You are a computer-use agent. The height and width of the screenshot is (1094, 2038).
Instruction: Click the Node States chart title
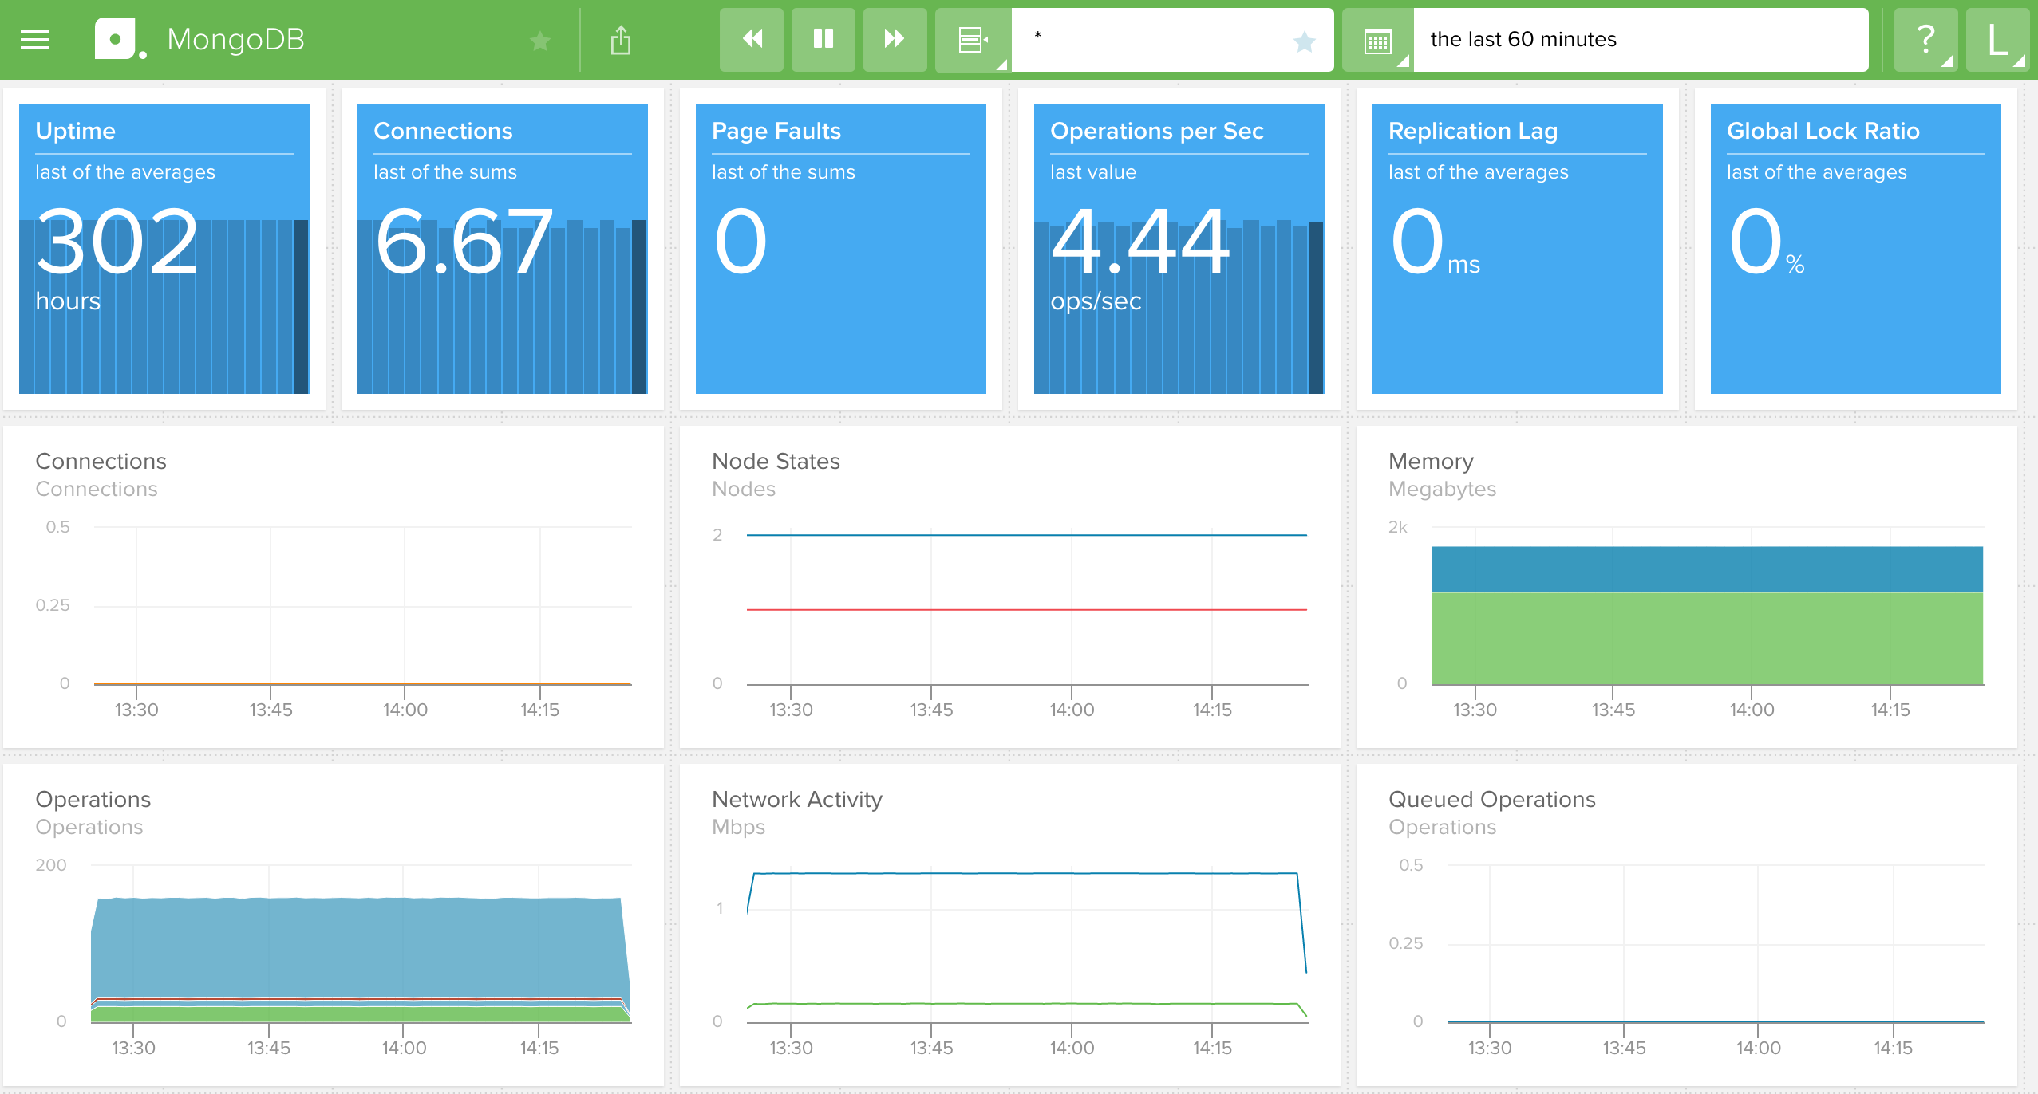click(x=776, y=461)
